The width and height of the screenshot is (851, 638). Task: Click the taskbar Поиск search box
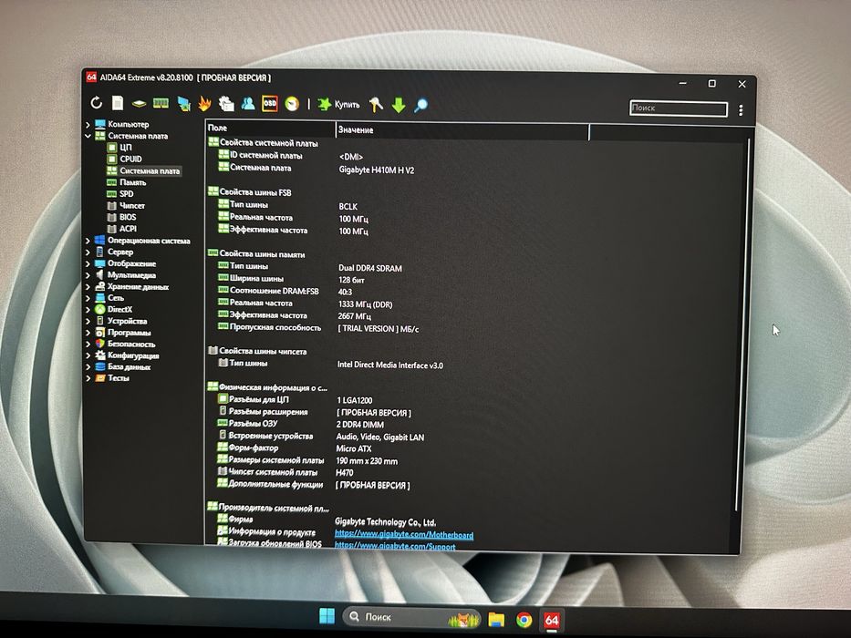(x=412, y=617)
